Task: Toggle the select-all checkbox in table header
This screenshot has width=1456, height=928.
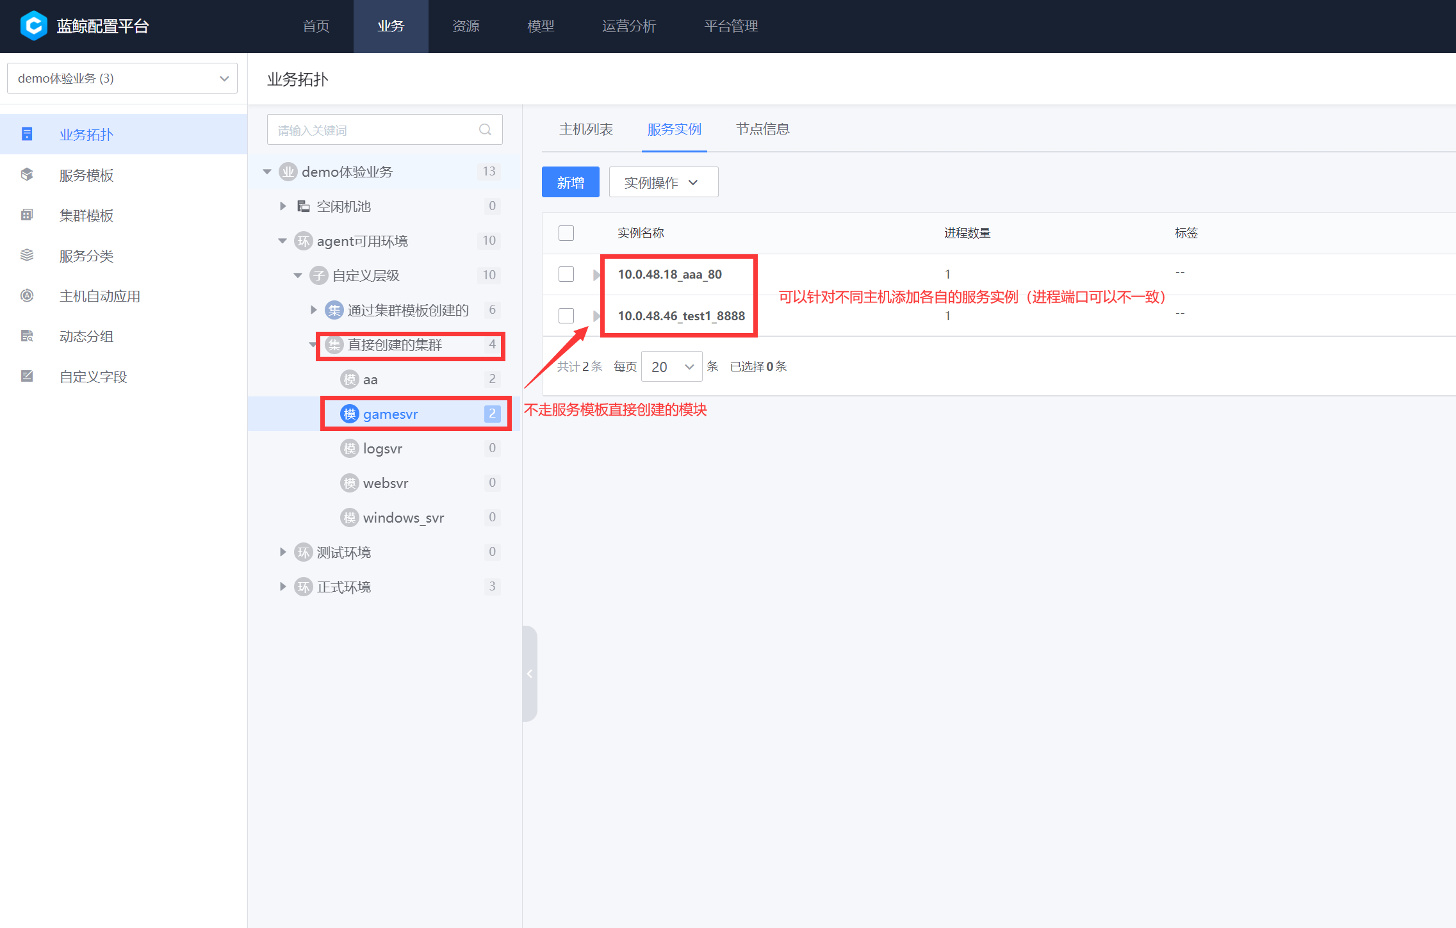Action: tap(566, 232)
